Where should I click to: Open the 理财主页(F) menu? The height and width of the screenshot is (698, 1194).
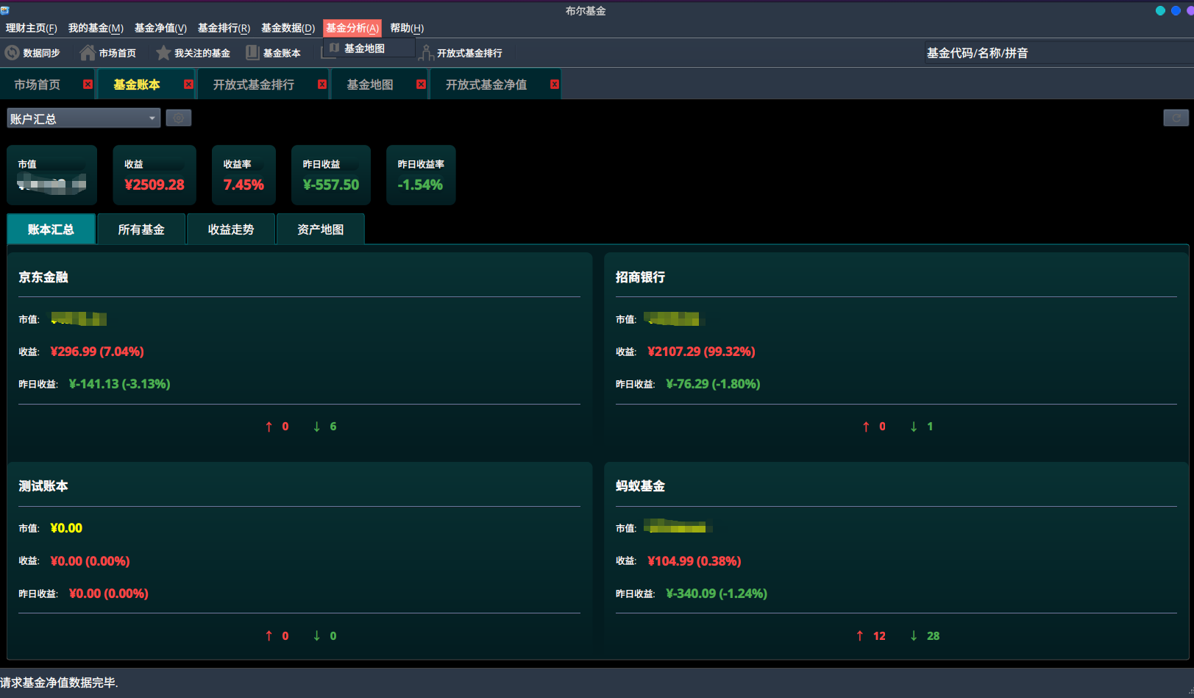[x=31, y=28]
